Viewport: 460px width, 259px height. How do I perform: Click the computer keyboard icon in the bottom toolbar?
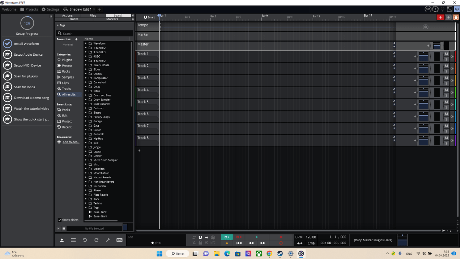tap(119, 240)
